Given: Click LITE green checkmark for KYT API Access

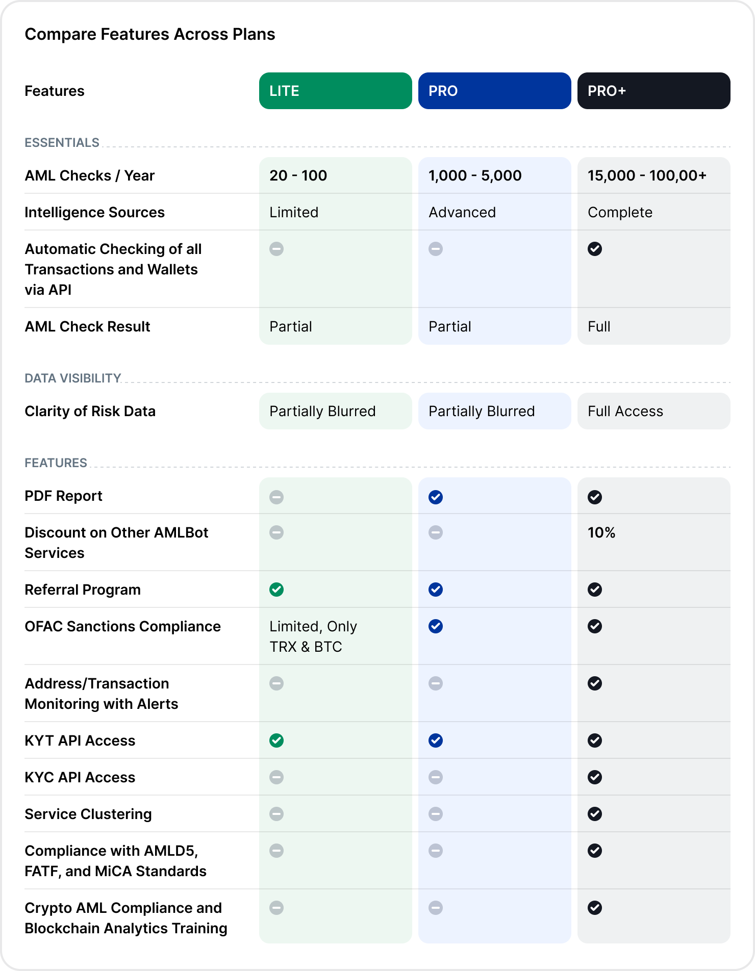Looking at the screenshot, I should [276, 740].
